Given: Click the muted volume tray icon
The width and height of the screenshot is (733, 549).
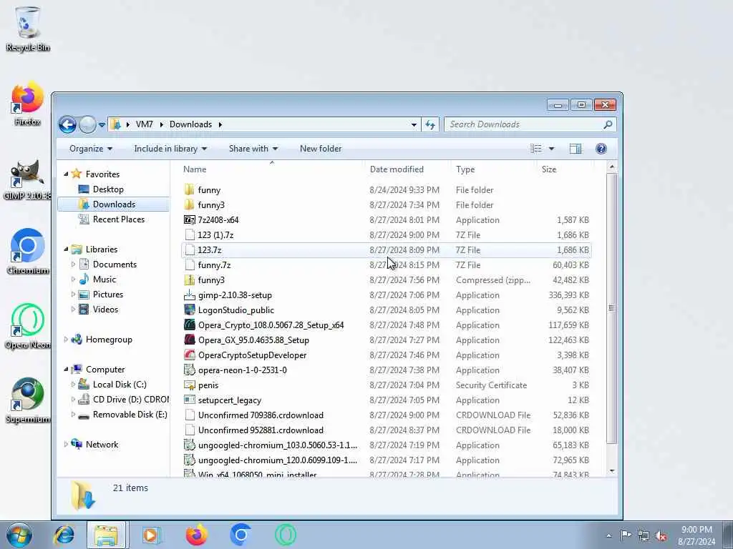Looking at the screenshot, I should tap(661, 536).
